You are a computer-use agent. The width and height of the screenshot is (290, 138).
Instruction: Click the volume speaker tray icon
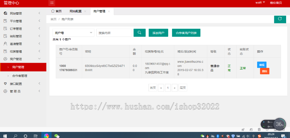(x=248, y=136)
